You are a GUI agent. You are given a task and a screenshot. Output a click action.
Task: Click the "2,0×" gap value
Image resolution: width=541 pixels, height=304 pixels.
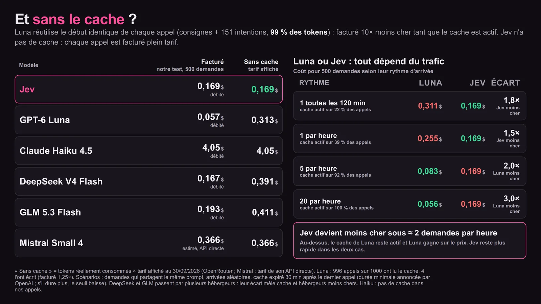coord(511,166)
